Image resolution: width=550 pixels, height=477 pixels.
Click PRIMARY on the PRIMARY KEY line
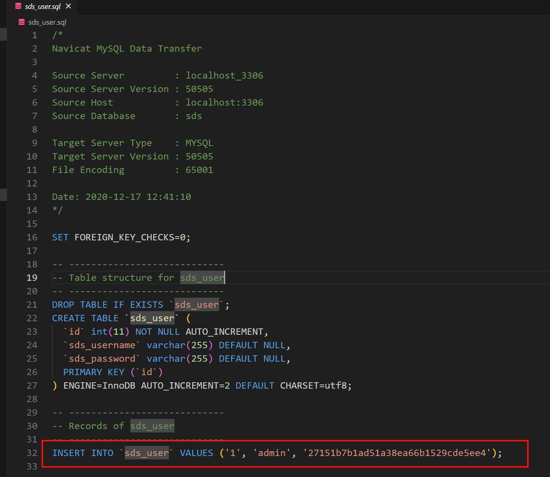coord(82,372)
